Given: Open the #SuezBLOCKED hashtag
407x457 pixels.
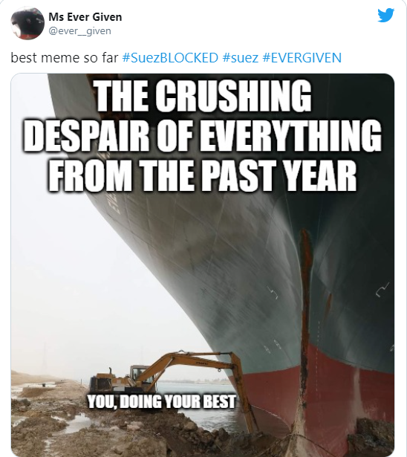Looking at the screenshot, I should pos(170,57).
